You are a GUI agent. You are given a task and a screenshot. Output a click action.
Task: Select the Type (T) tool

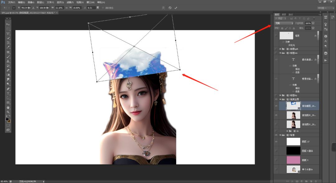8,93
